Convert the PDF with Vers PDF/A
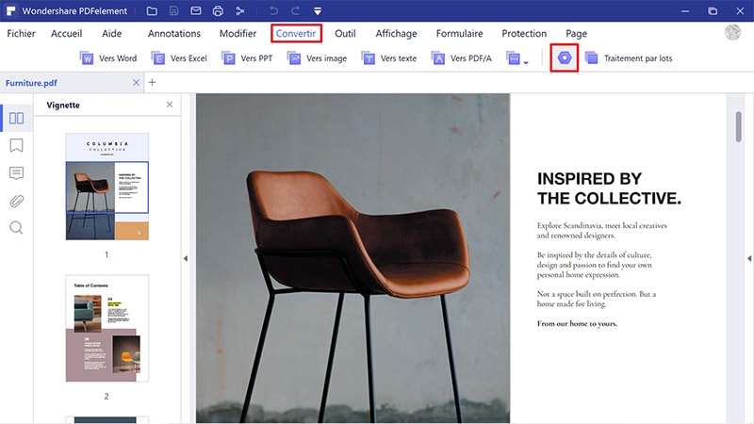Image resolution: width=754 pixels, height=424 pixels. pos(462,58)
